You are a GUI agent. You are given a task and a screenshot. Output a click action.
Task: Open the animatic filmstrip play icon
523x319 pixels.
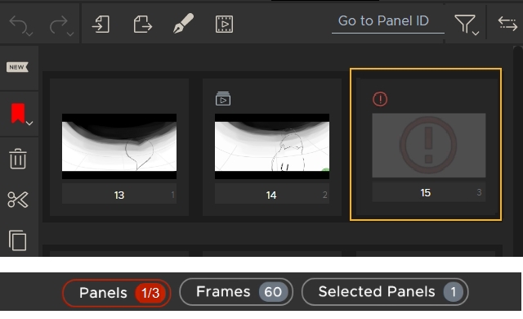click(225, 24)
